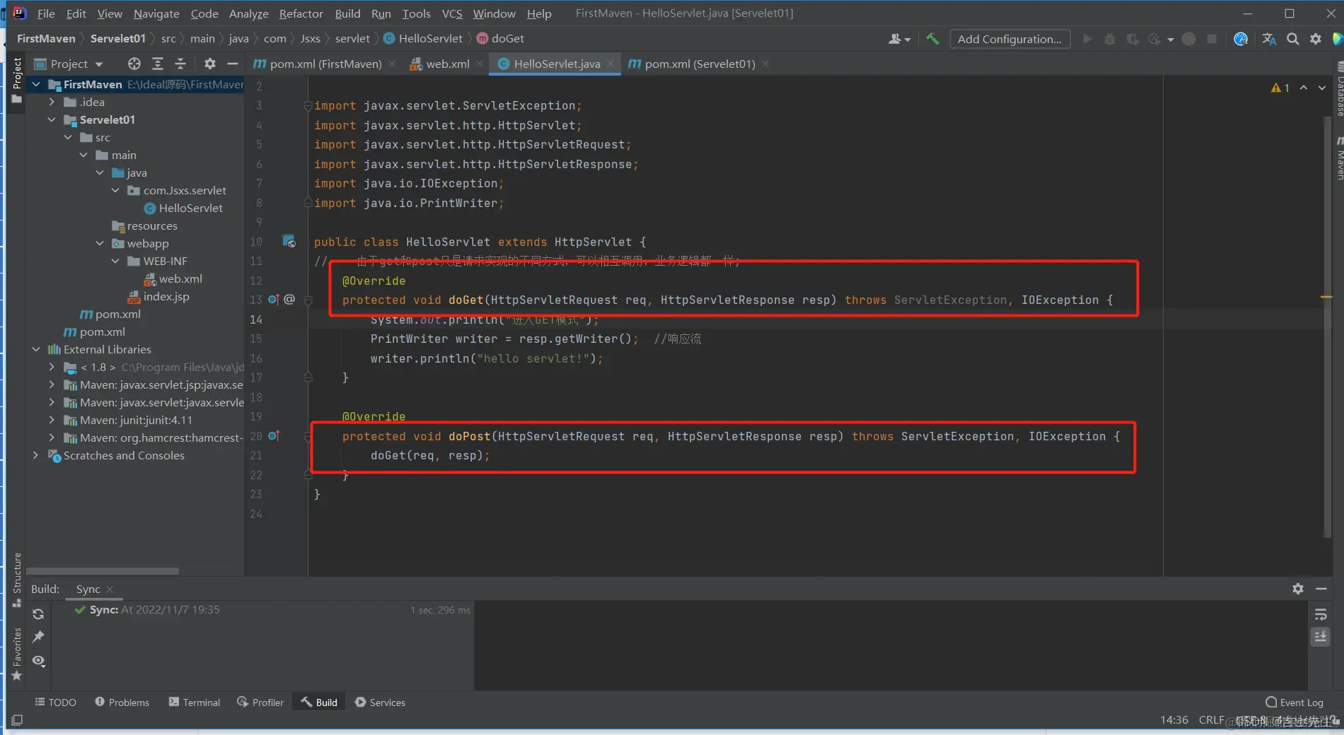This screenshot has width=1344, height=735.
Task: Click Collapse All in Project panel
Action: pyautogui.click(x=180, y=64)
